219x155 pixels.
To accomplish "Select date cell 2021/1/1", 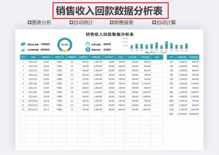I will tap(33, 62).
